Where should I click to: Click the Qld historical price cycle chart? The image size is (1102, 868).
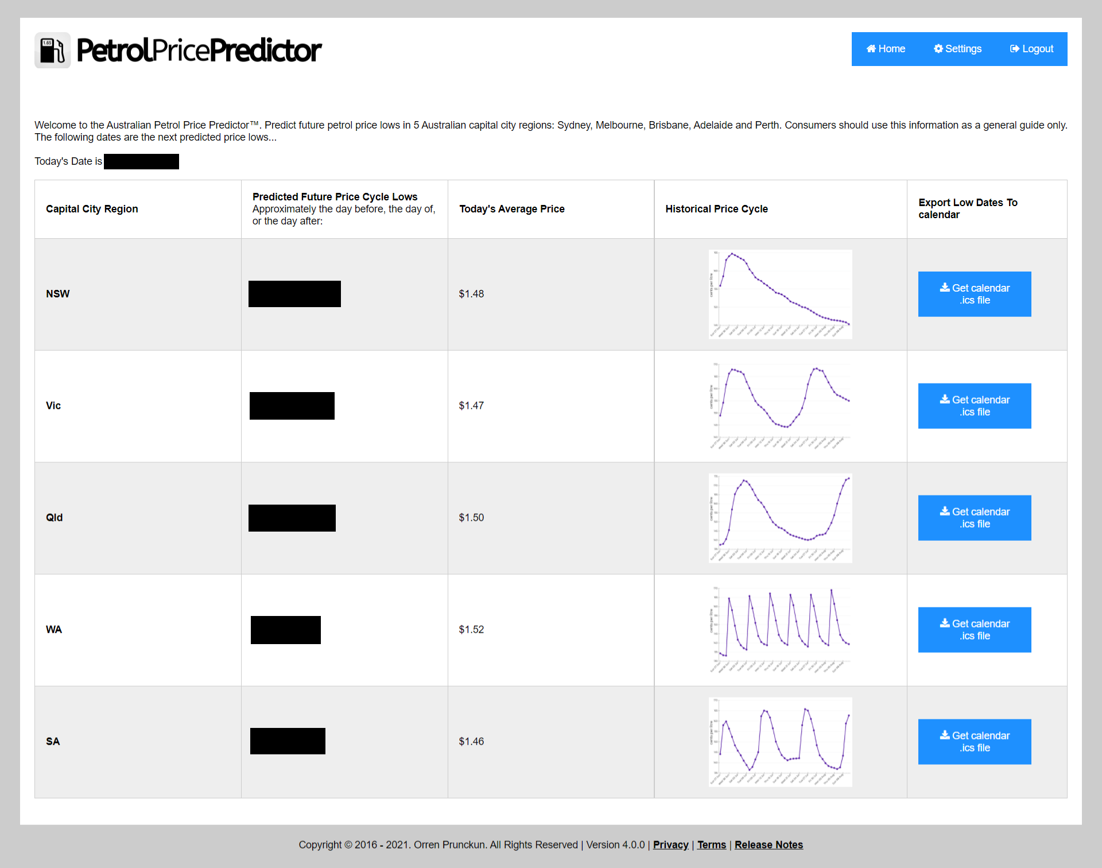pyautogui.click(x=779, y=517)
